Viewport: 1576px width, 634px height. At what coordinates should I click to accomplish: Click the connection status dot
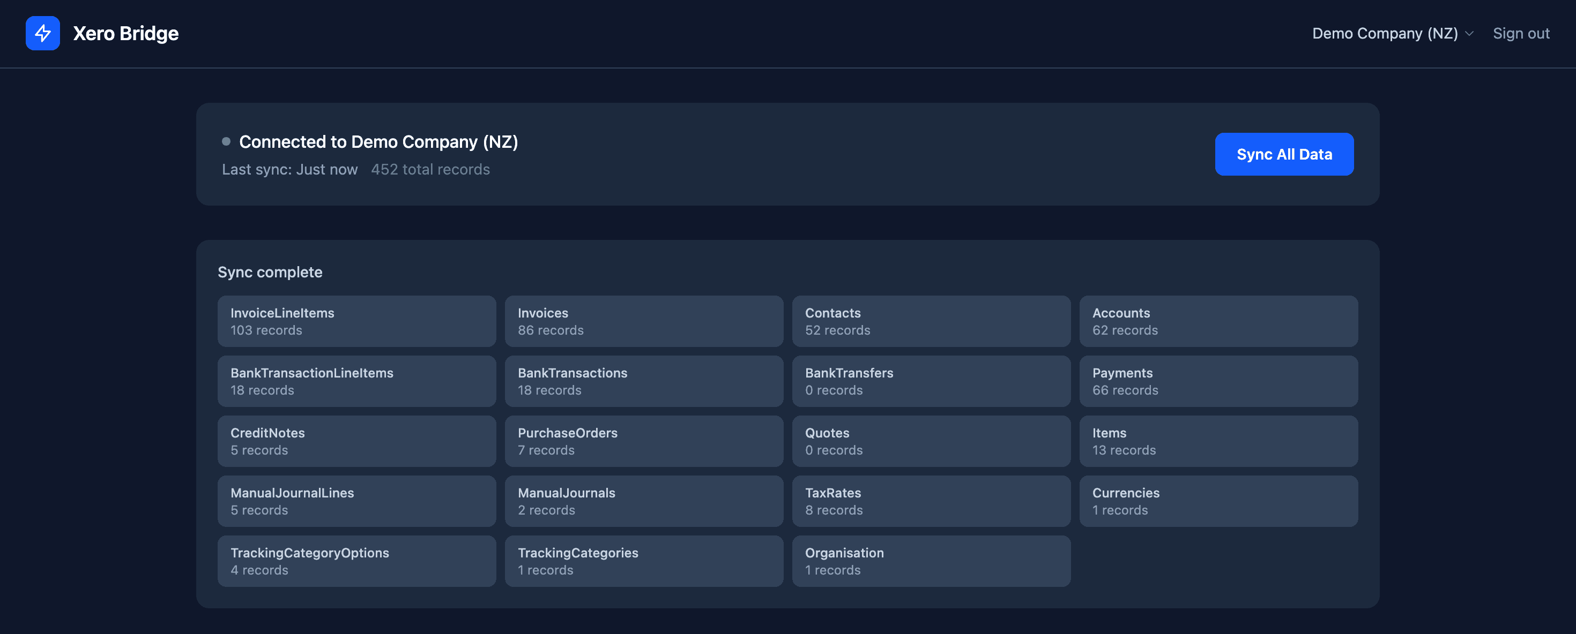click(x=226, y=141)
